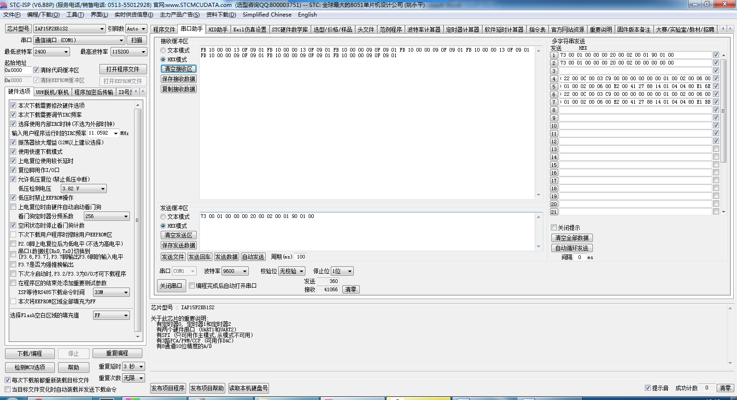Click 自动发送 button

tap(253, 257)
